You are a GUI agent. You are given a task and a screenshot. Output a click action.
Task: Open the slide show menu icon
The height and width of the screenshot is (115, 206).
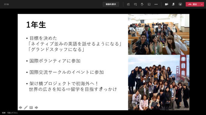click(31, 108)
